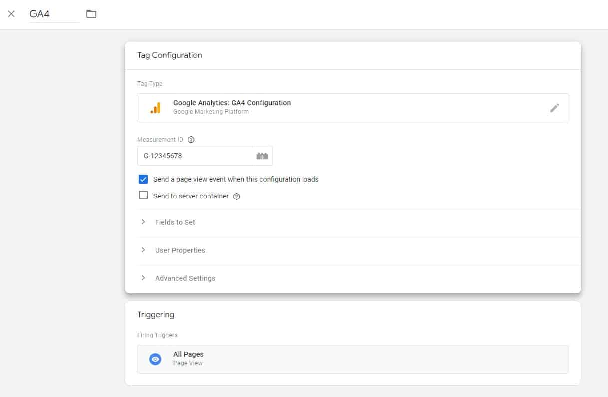Toggle the page view configuration checkbox
This screenshot has height=397, width=608.
point(143,179)
